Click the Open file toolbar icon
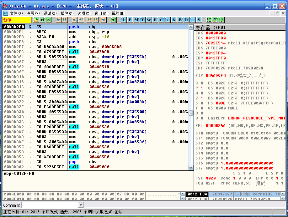Image resolution: width=288 pixels, height=217 pixels. 36,20
